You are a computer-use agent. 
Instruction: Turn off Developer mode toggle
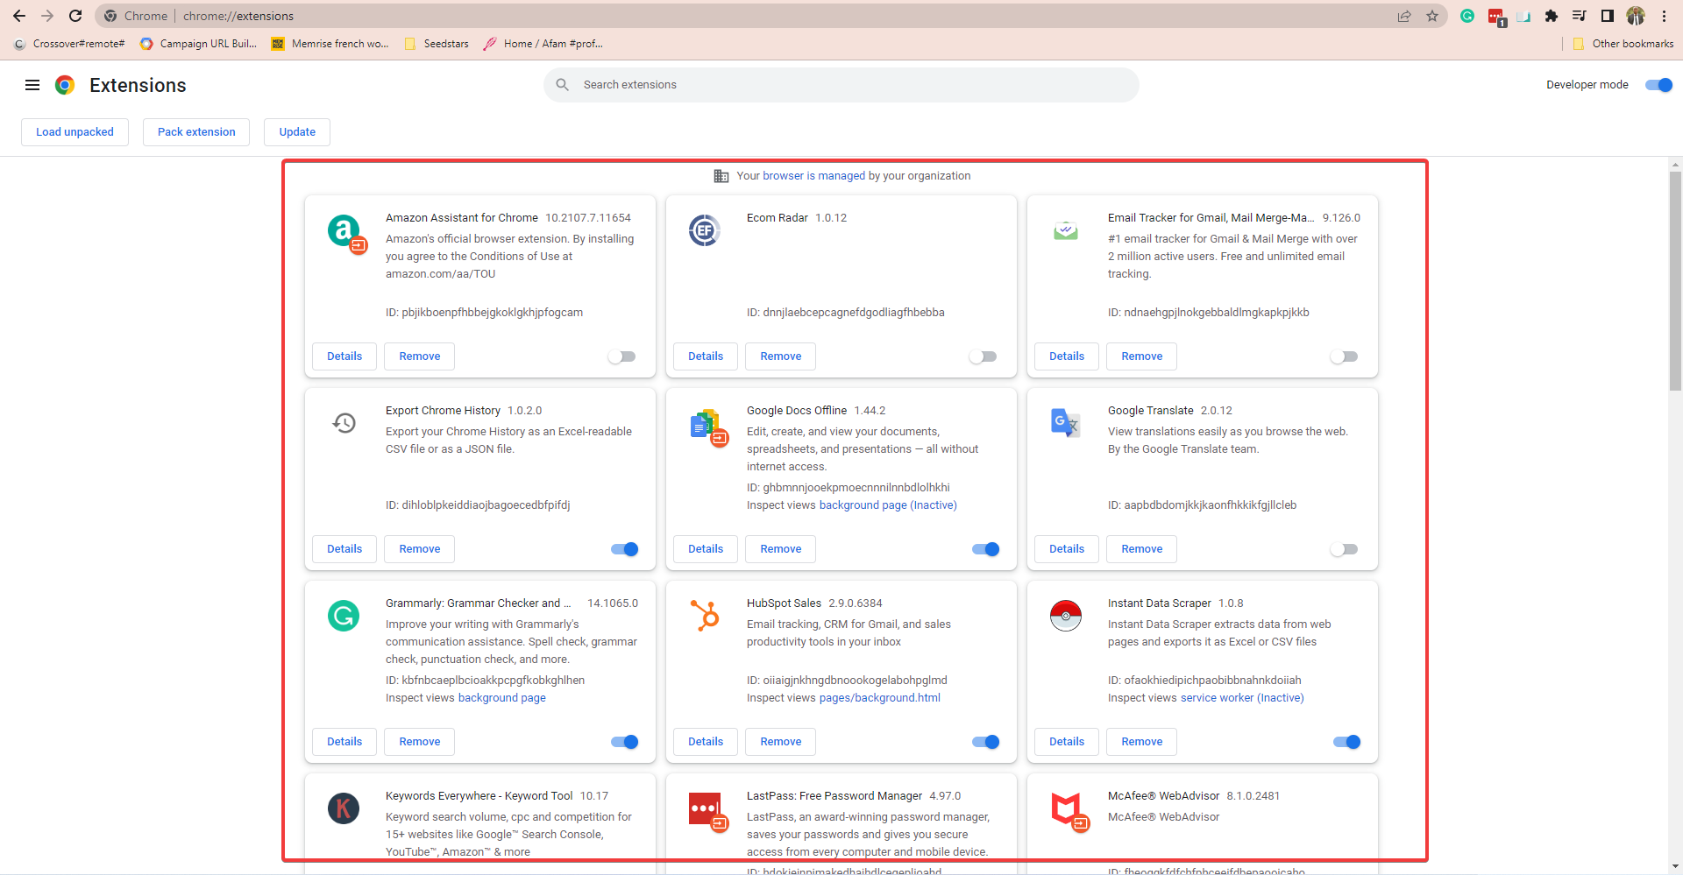coord(1658,85)
